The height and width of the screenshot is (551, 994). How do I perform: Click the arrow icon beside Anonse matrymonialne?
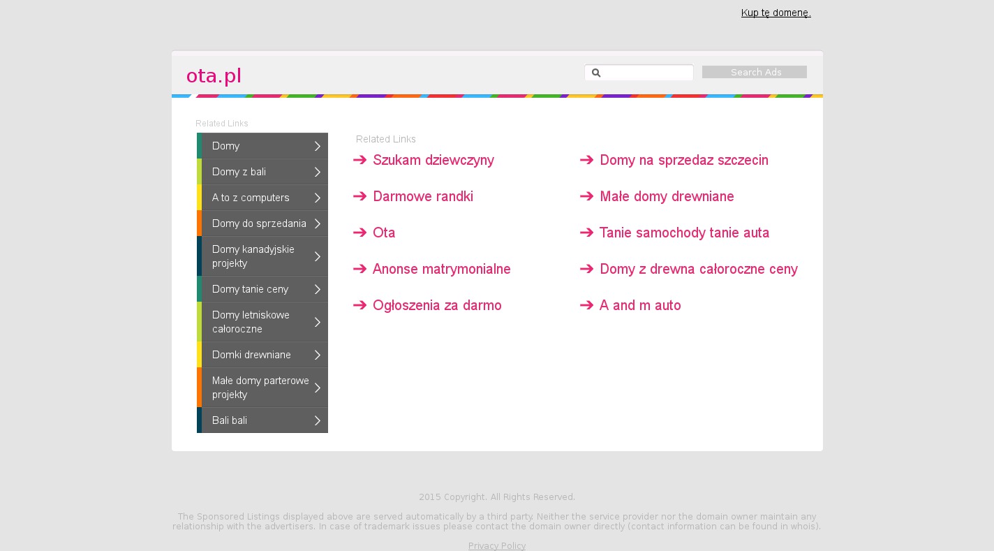point(360,269)
